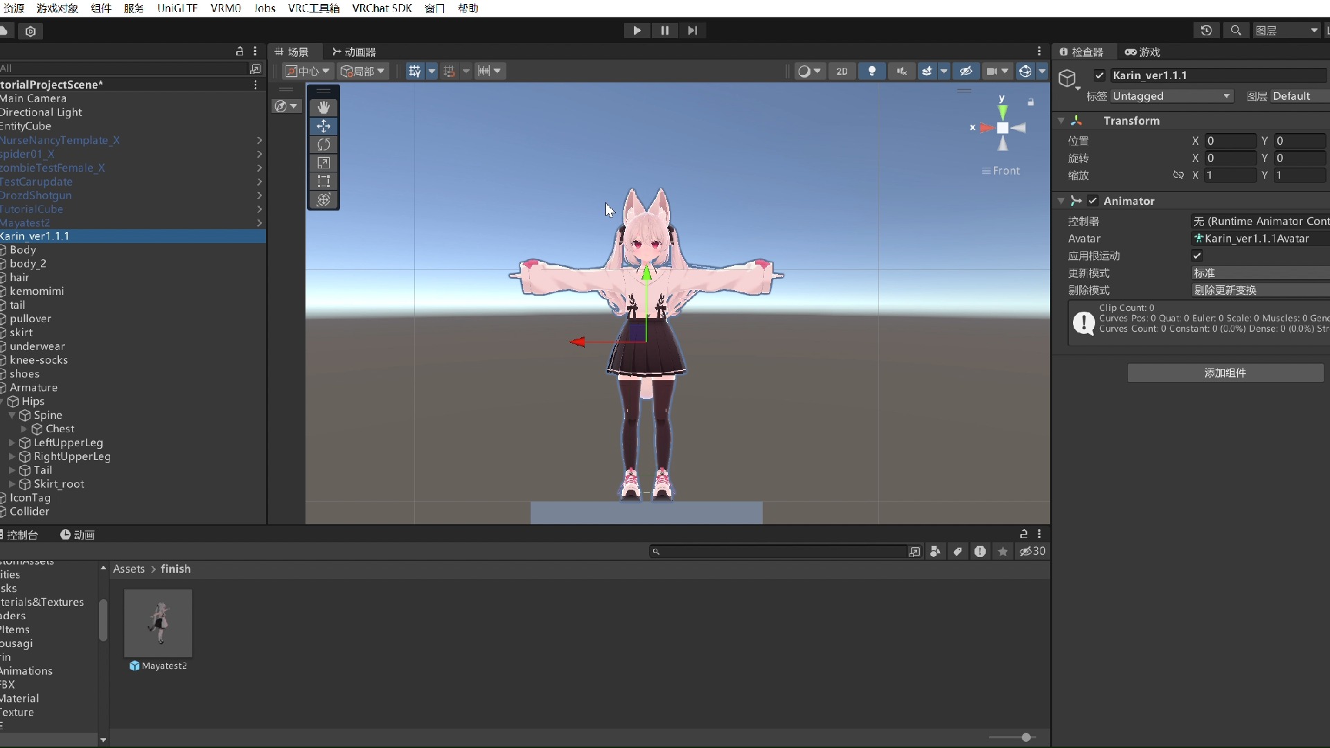Click the Assets breadcrumb in the project panel

coord(129,569)
